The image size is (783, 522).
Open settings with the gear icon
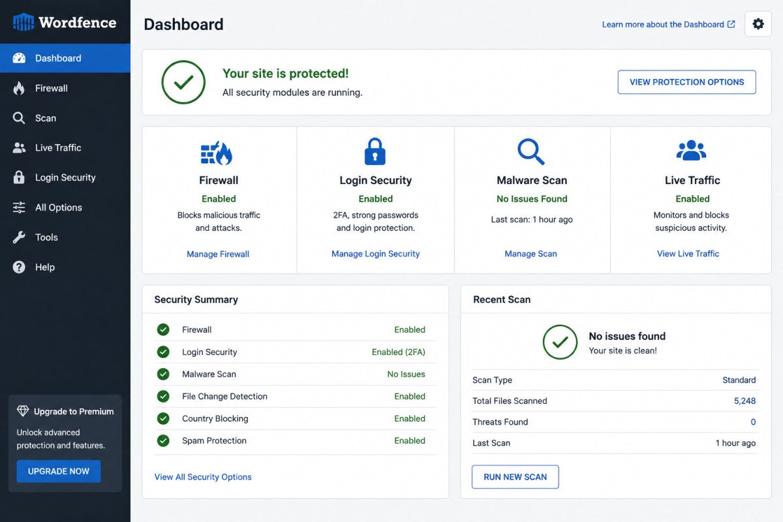[758, 24]
